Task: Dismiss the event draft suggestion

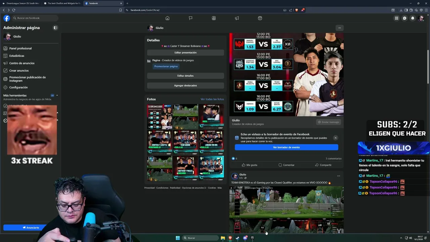Action: (x=335, y=138)
